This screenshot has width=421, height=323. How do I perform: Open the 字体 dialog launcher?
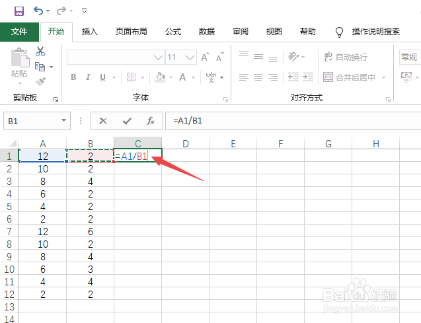[226, 100]
